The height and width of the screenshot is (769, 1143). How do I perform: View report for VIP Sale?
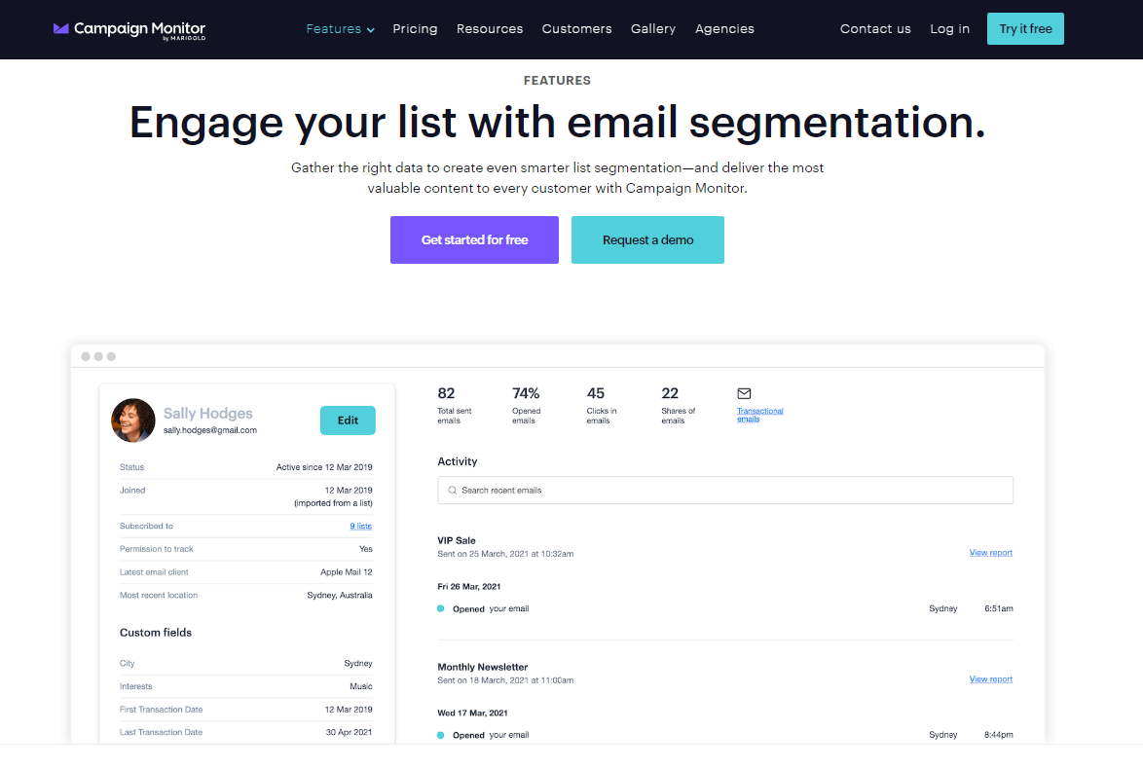pyautogui.click(x=991, y=553)
